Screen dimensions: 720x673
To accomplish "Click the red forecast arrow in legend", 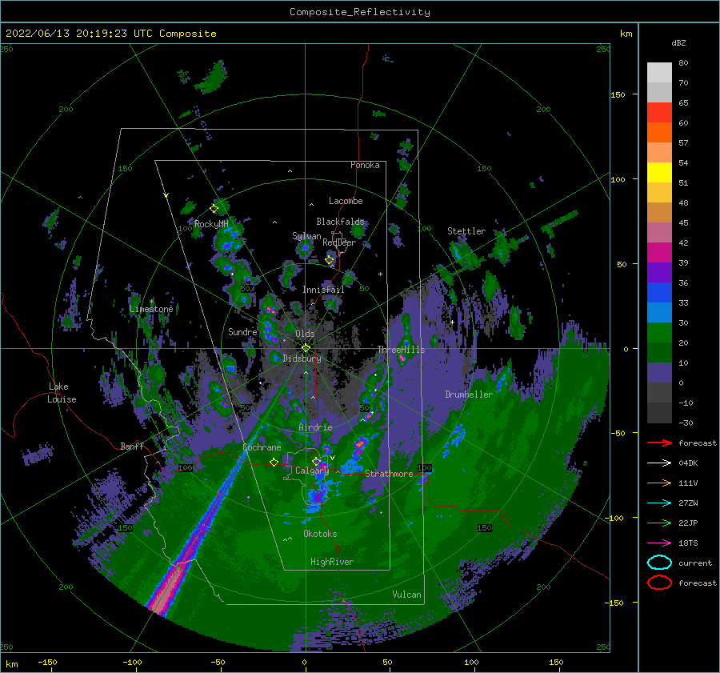I will click(659, 443).
